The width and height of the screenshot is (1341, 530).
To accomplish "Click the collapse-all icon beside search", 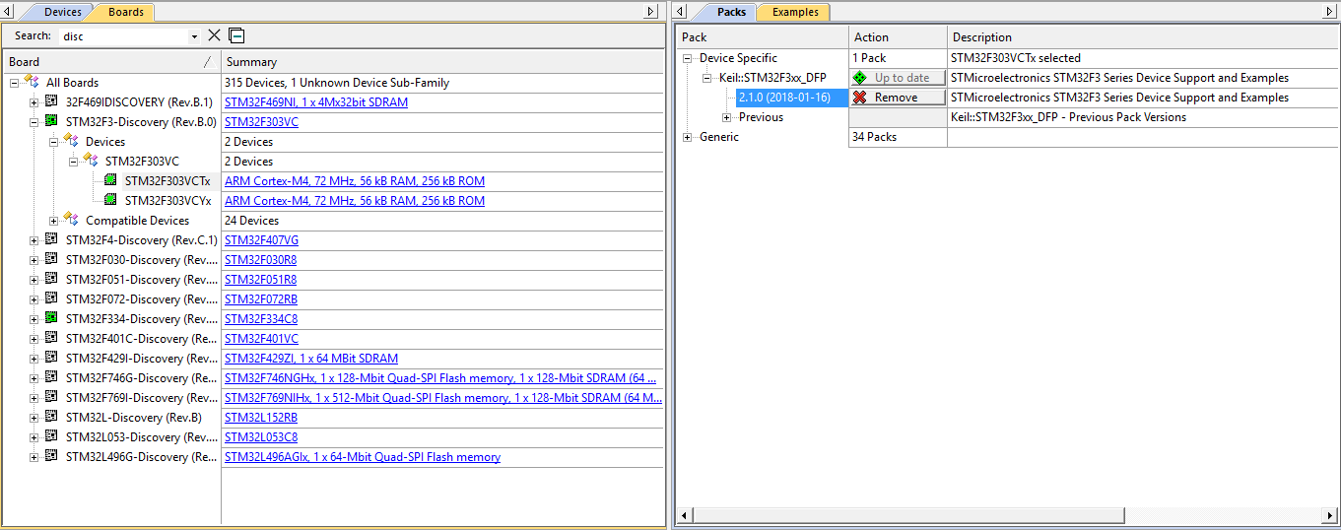I will click(x=236, y=35).
